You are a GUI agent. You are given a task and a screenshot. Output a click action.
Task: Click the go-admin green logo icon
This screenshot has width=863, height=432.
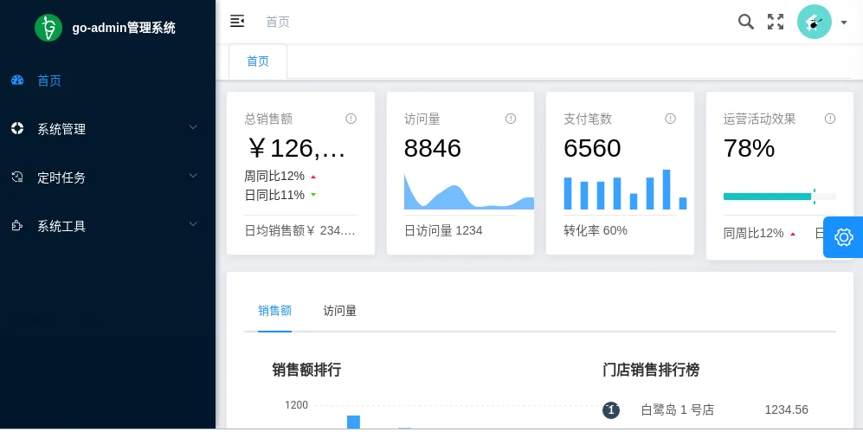click(x=48, y=28)
